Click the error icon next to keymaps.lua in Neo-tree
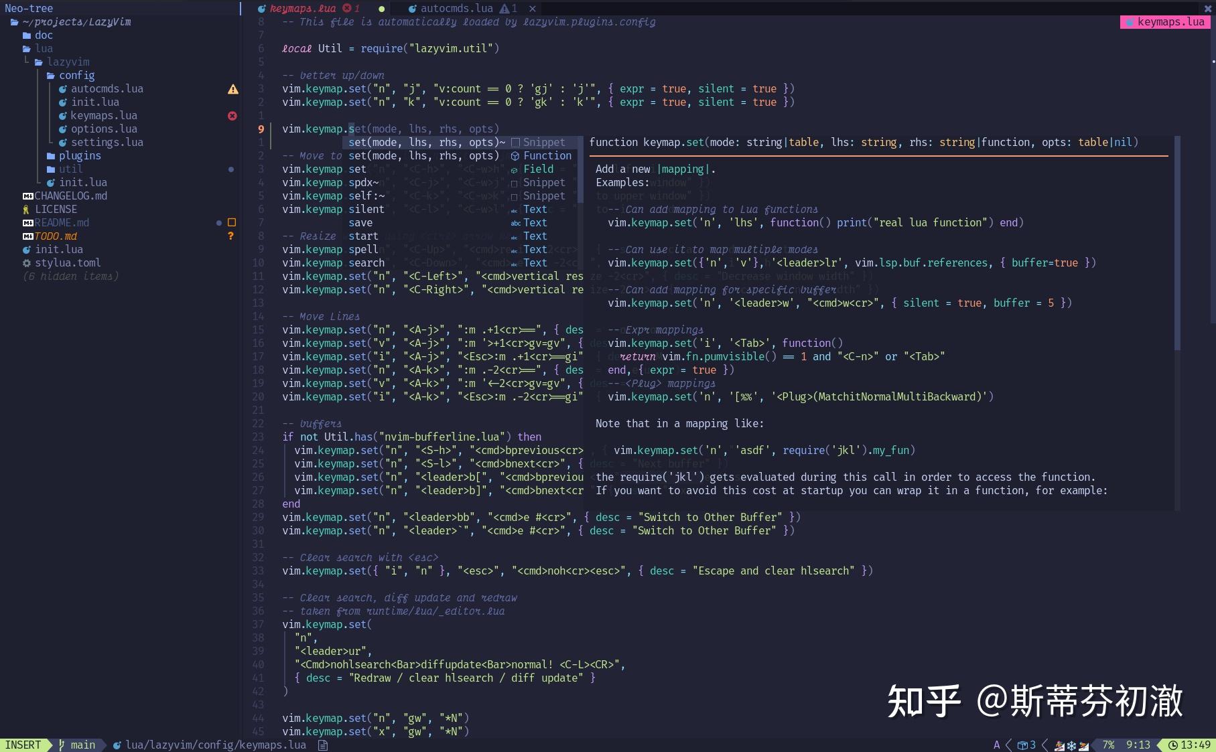 click(x=232, y=115)
